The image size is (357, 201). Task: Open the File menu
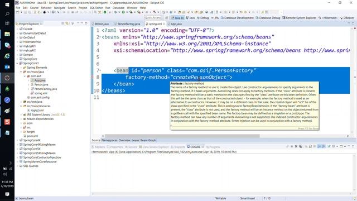pos(18,8)
